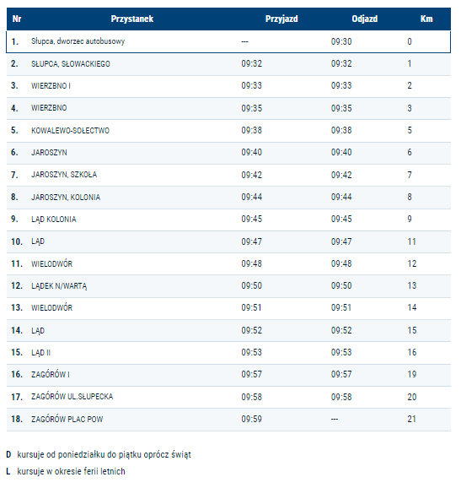461x488 pixels.
Task: Click the Odjazd column header
Action: 365,19
